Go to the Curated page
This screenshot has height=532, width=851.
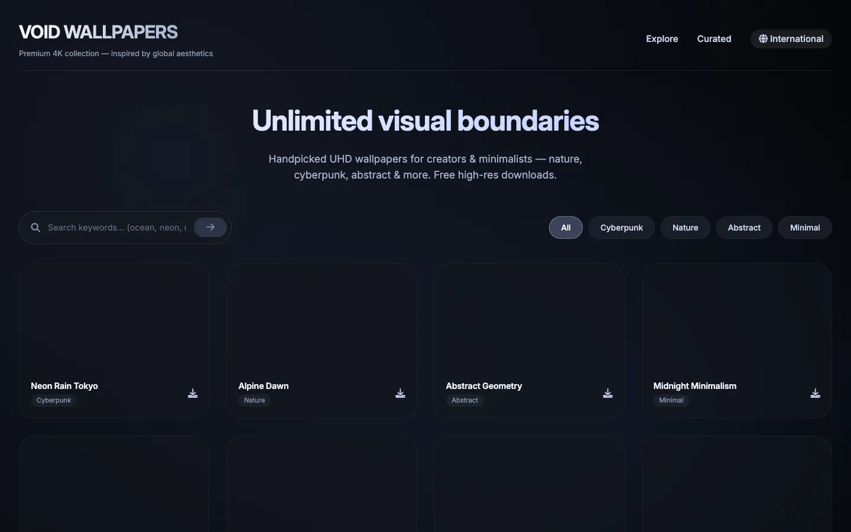[x=714, y=39]
